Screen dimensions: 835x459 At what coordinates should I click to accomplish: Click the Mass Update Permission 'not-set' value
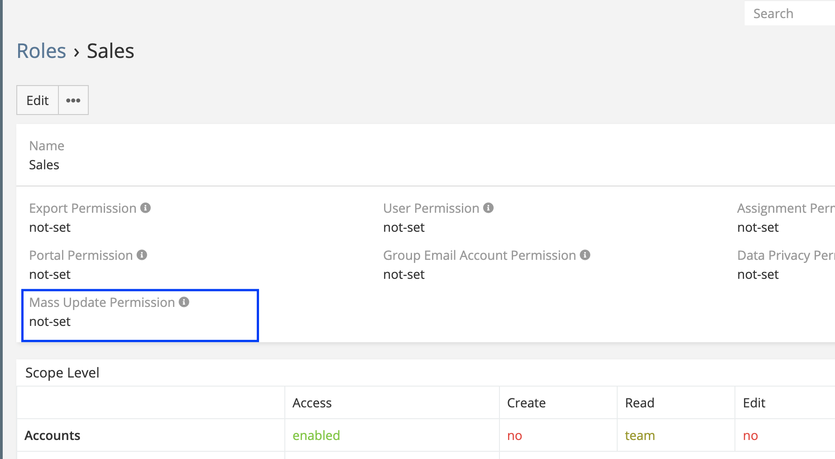50,321
